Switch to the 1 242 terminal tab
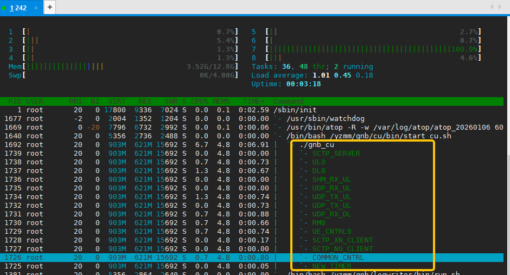 click(x=18, y=8)
